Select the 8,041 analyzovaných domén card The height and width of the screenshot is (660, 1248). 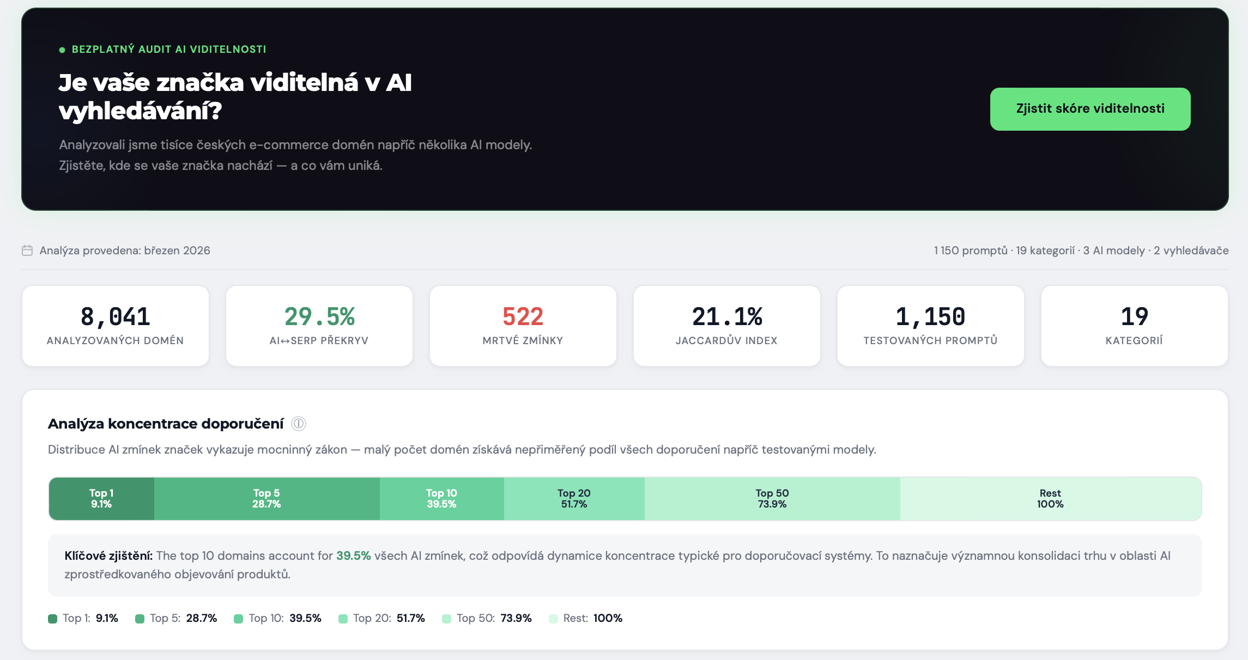[115, 325]
